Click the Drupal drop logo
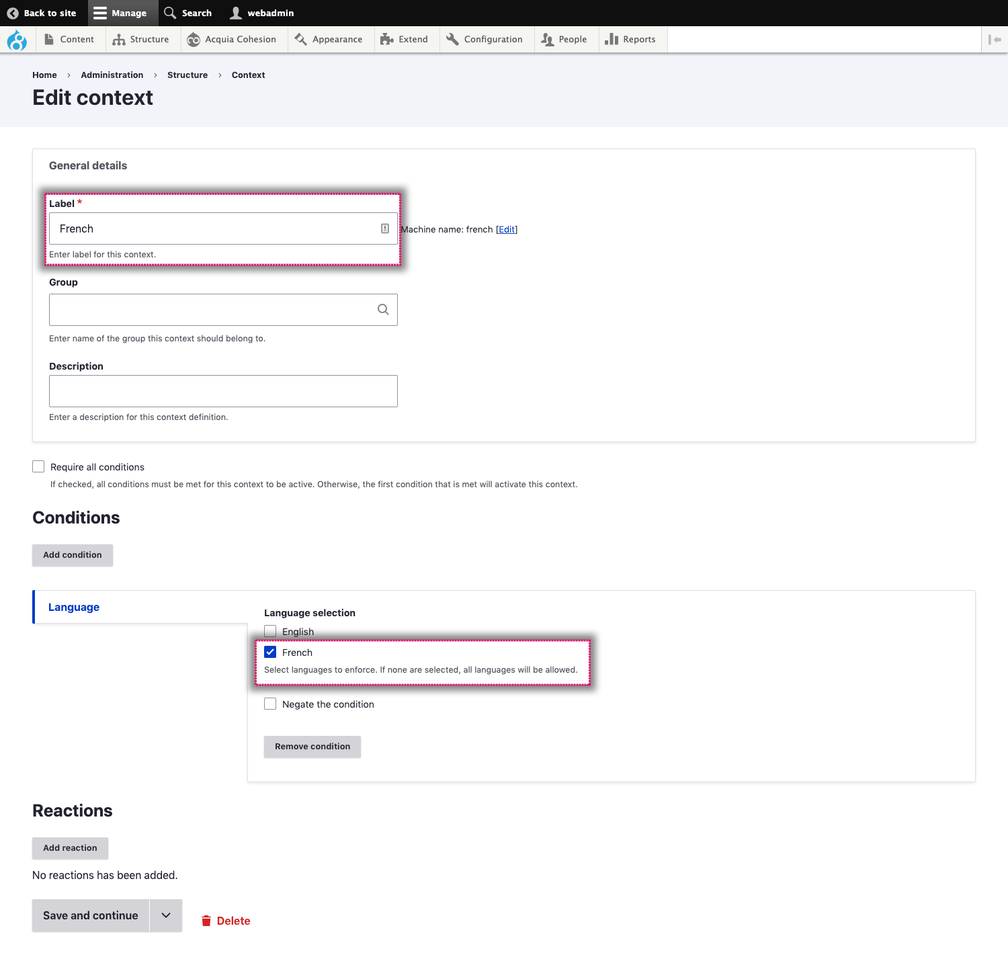 pos(17,40)
